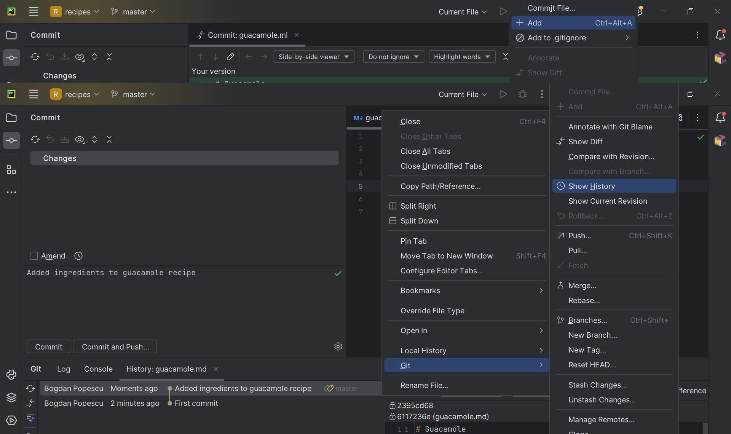Select Close Unmodified Tabs
This screenshot has height=434, width=731.
point(467,166)
